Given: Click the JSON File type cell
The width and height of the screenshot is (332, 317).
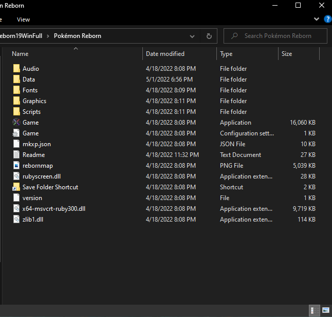Looking at the screenshot, I should (x=232, y=144).
